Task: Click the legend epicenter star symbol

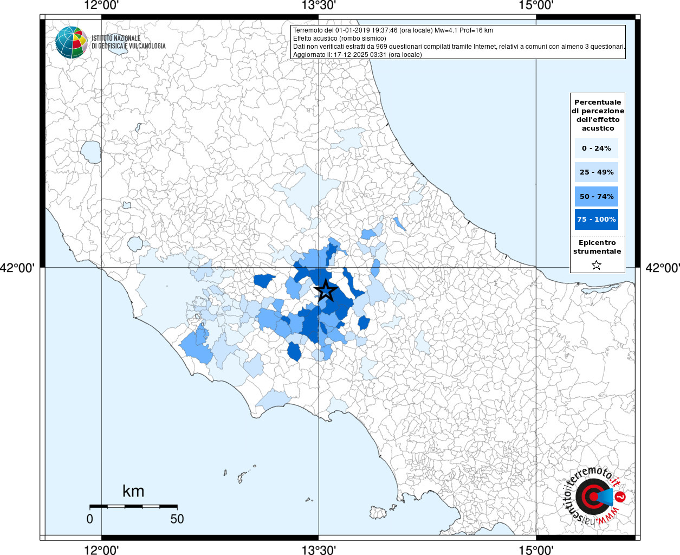Action: point(597,265)
